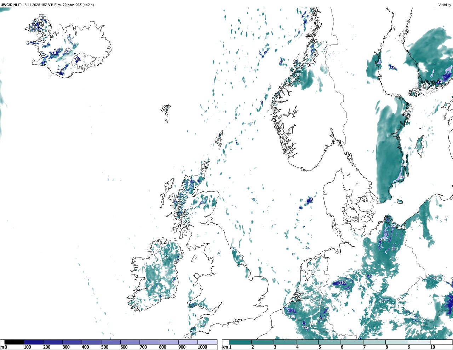Click the "Visibility" title label
Image resolution: width=453 pixels, height=350 pixels.
coord(445,5)
